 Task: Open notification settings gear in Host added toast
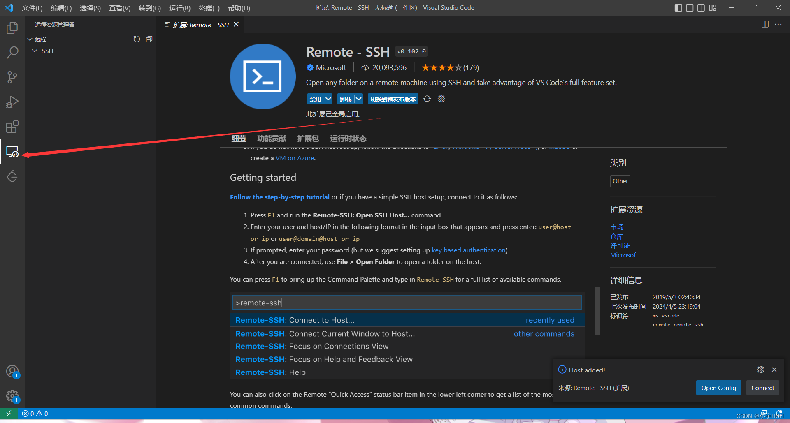(x=761, y=370)
